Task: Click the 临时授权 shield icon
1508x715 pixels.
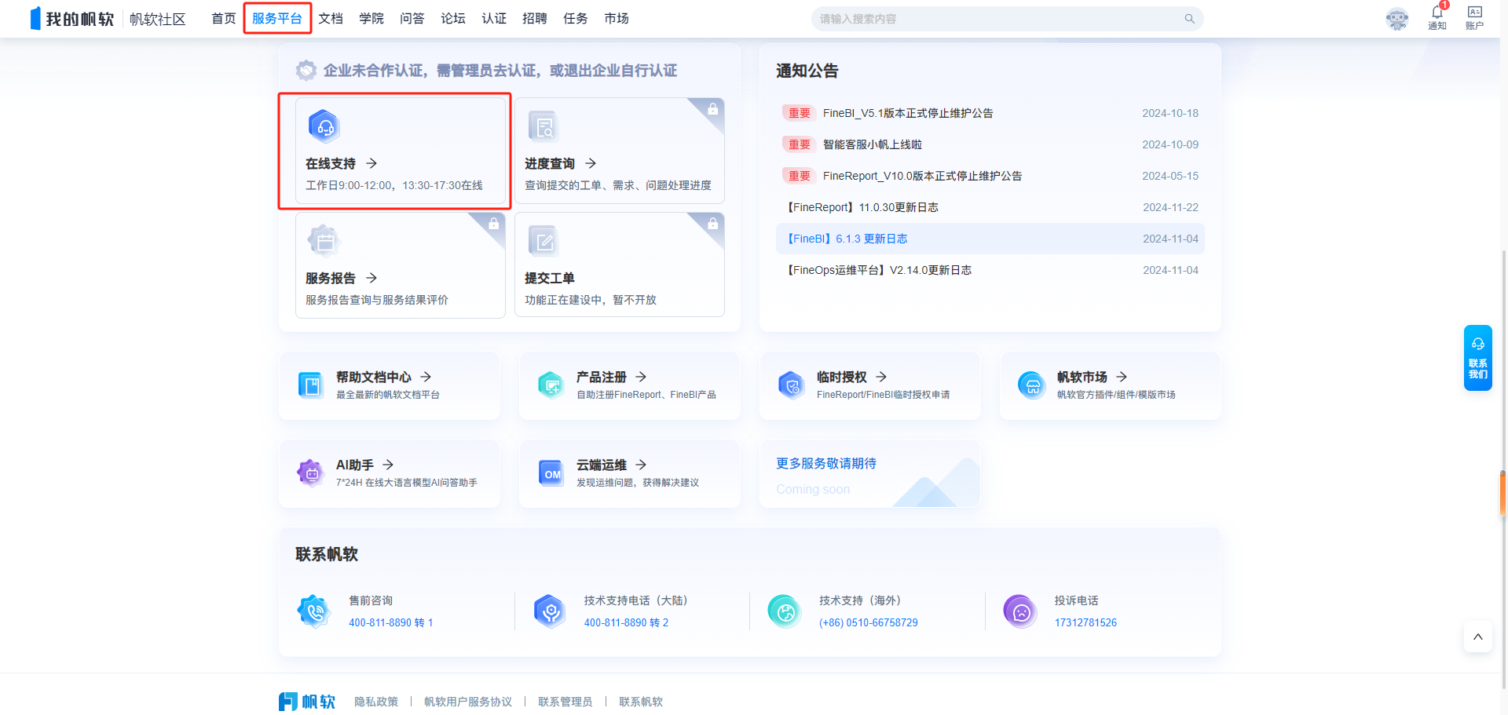Action: [791, 385]
